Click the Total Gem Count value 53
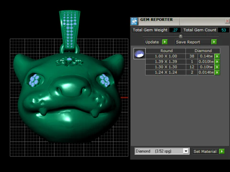230x172 pixels. coord(224,30)
